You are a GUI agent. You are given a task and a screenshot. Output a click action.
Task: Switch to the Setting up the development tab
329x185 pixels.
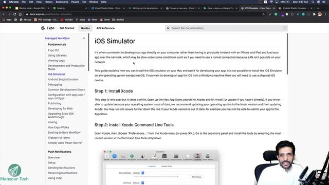(x=145, y=8)
